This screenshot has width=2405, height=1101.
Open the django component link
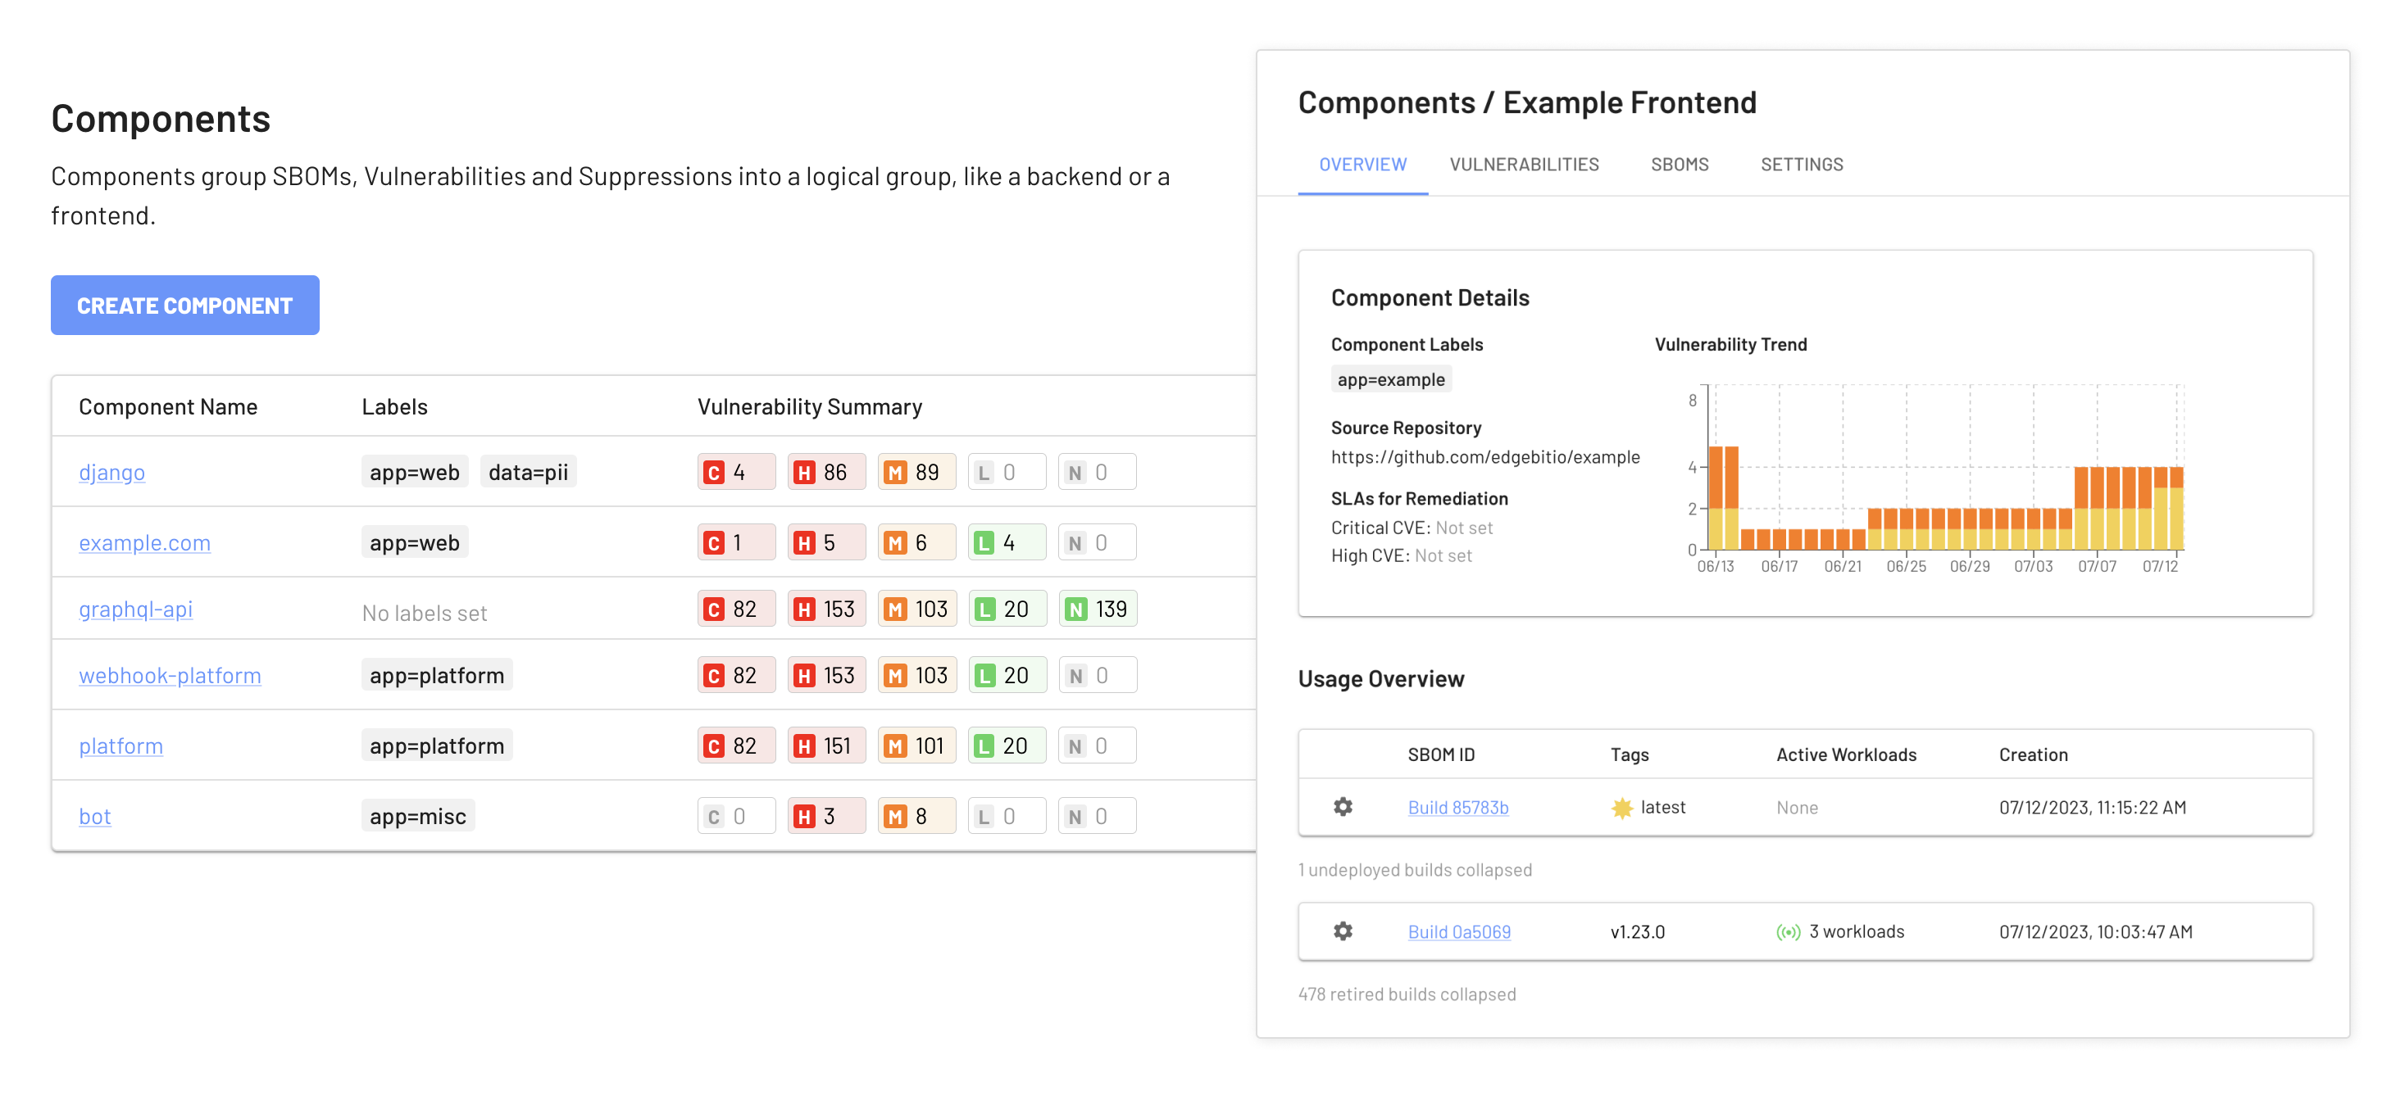tap(112, 472)
